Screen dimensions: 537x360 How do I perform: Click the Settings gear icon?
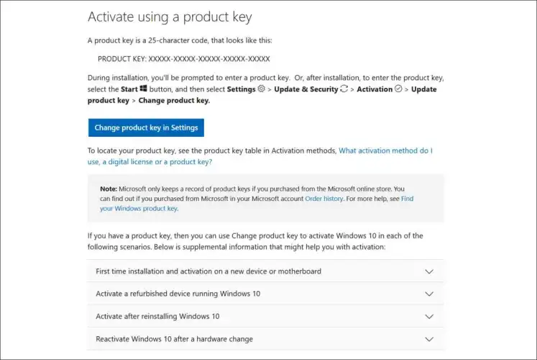pos(261,89)
